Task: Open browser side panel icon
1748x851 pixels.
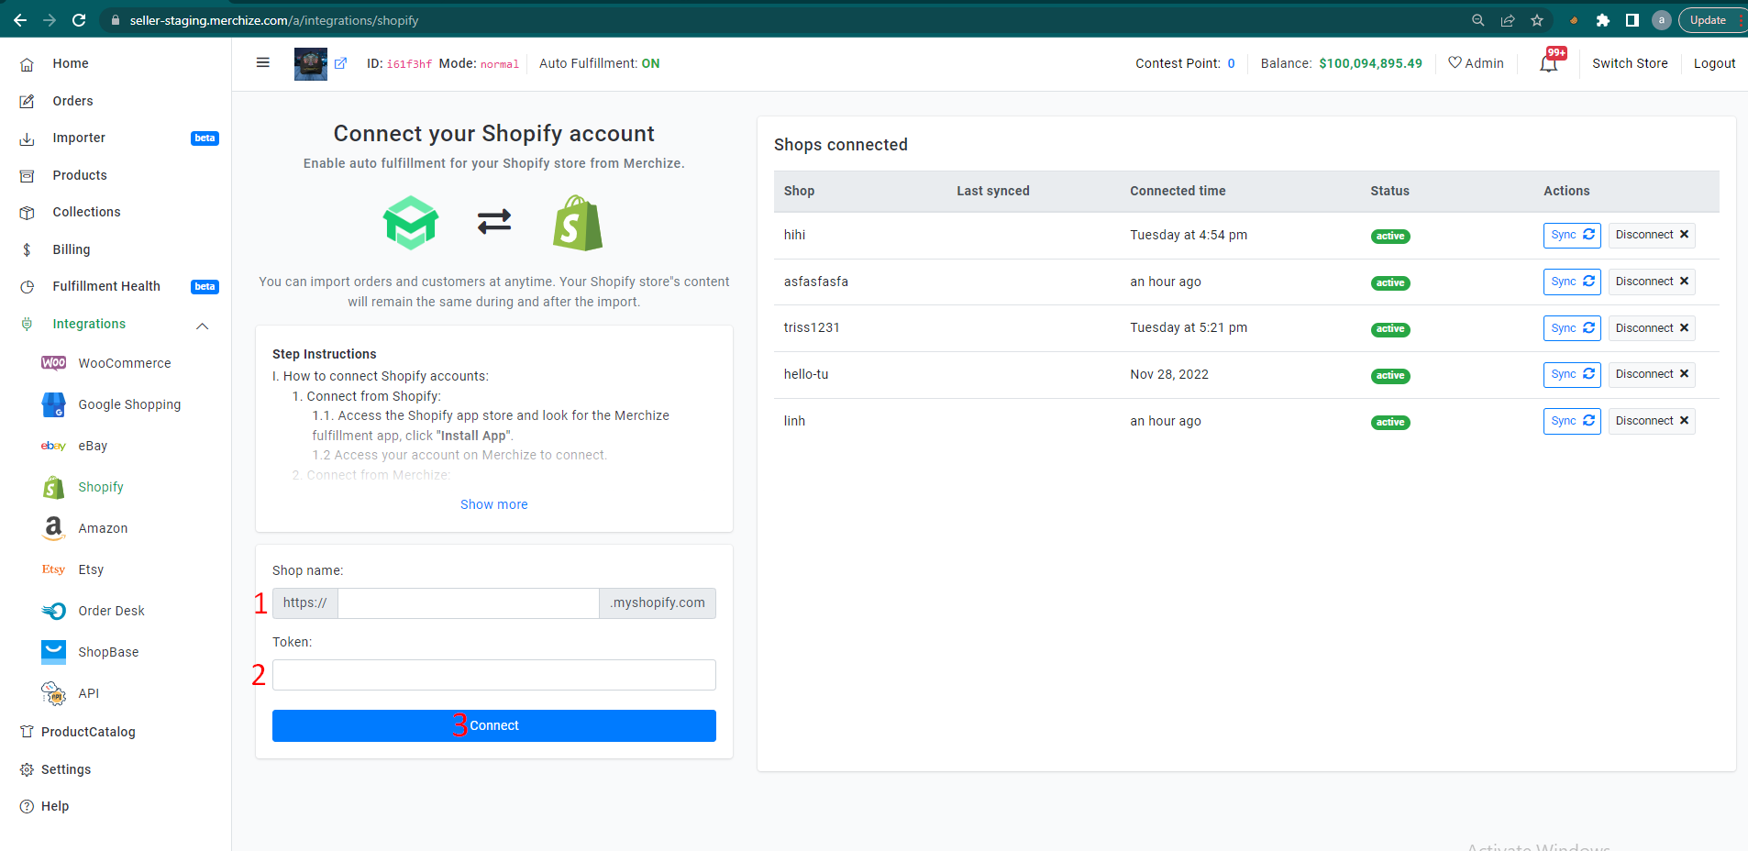Action: (x=1632, y=20)
